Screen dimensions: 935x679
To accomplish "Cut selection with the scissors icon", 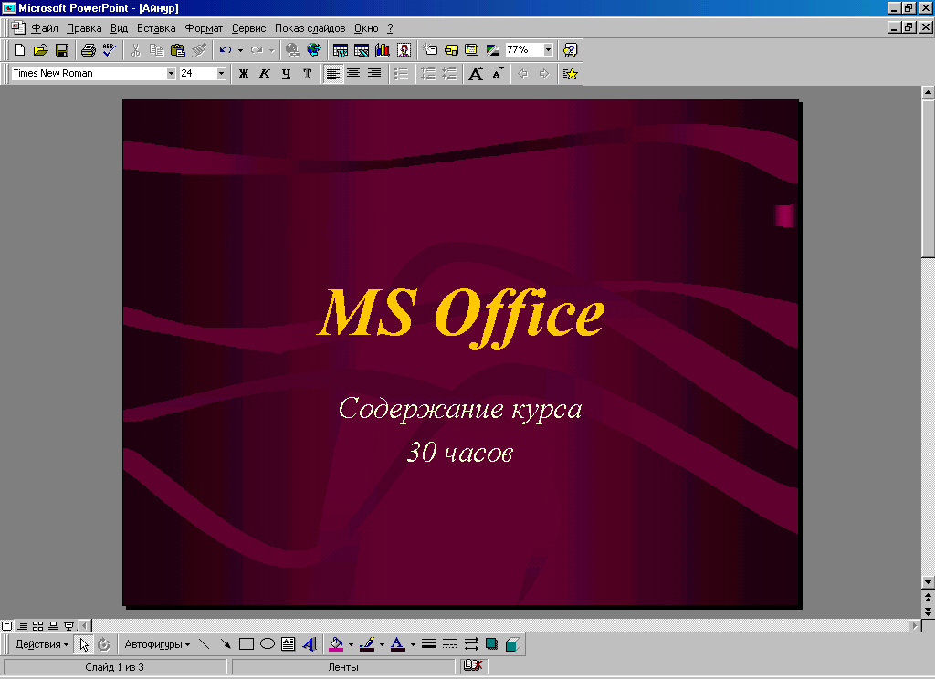I will (x=136, y=50).
